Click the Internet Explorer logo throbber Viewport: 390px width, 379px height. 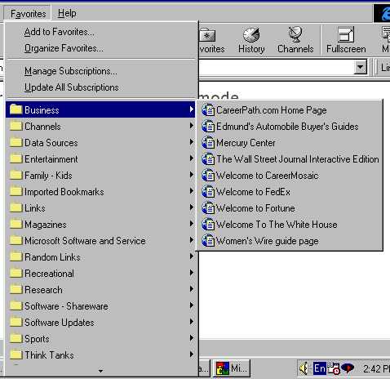point(382,13)
